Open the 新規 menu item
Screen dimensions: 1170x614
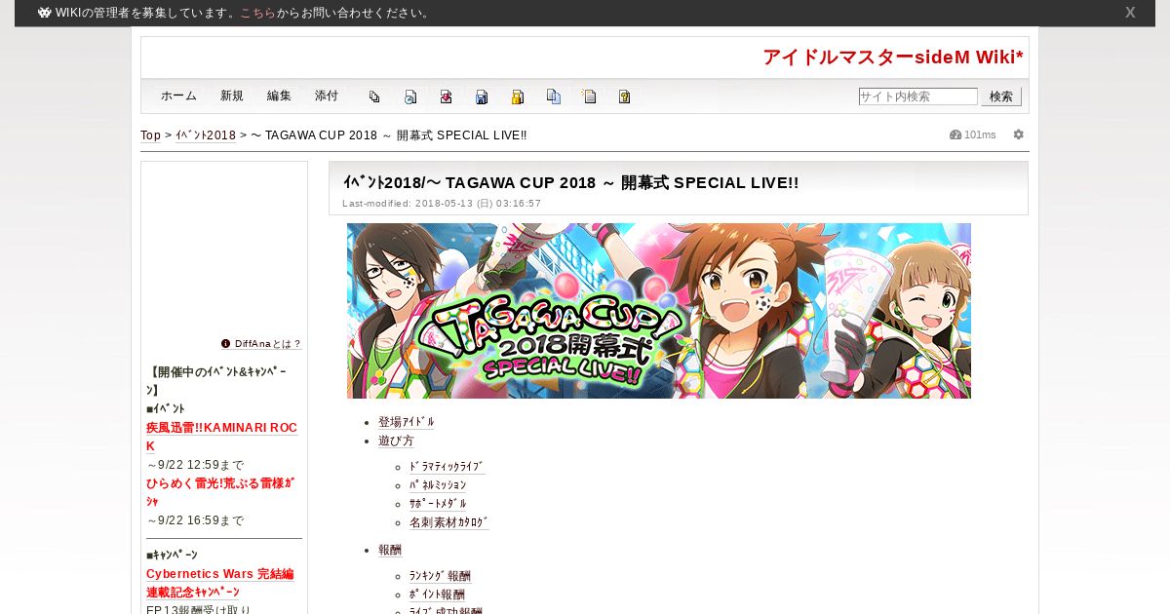[232, 96]
